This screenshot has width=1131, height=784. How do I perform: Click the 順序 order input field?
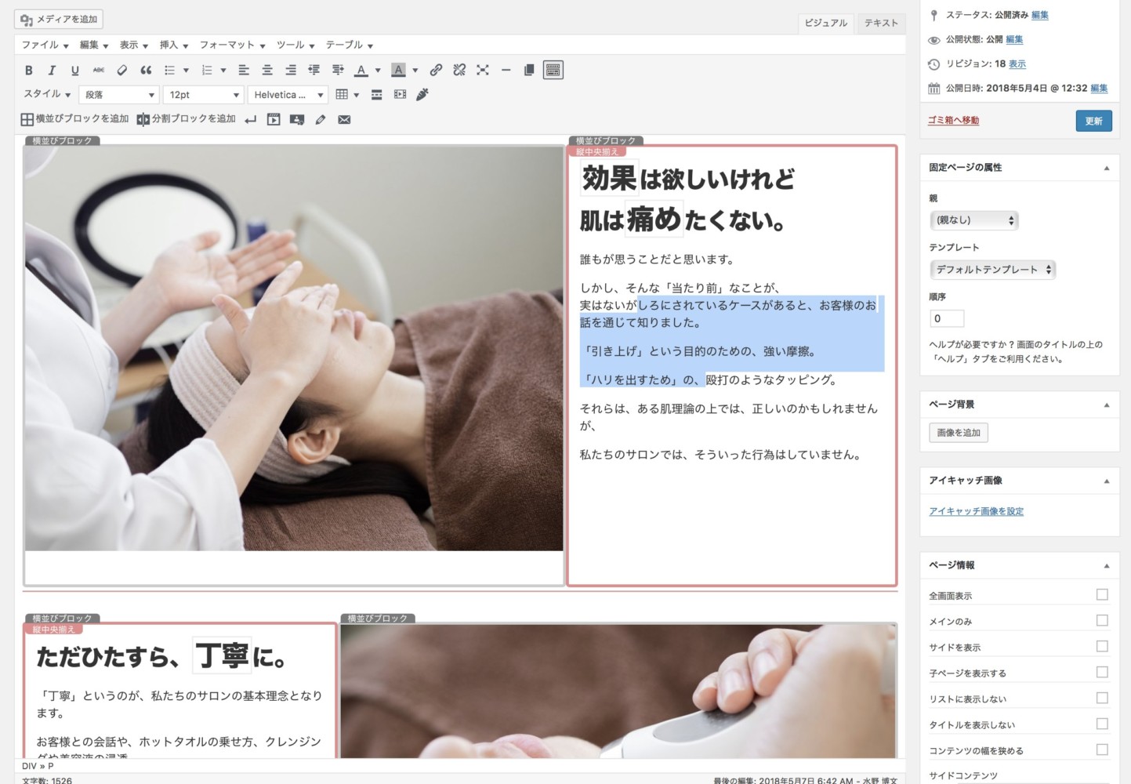click(947, 318)
